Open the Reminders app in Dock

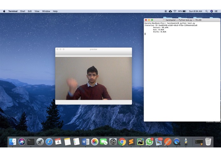tap(77, 142)
